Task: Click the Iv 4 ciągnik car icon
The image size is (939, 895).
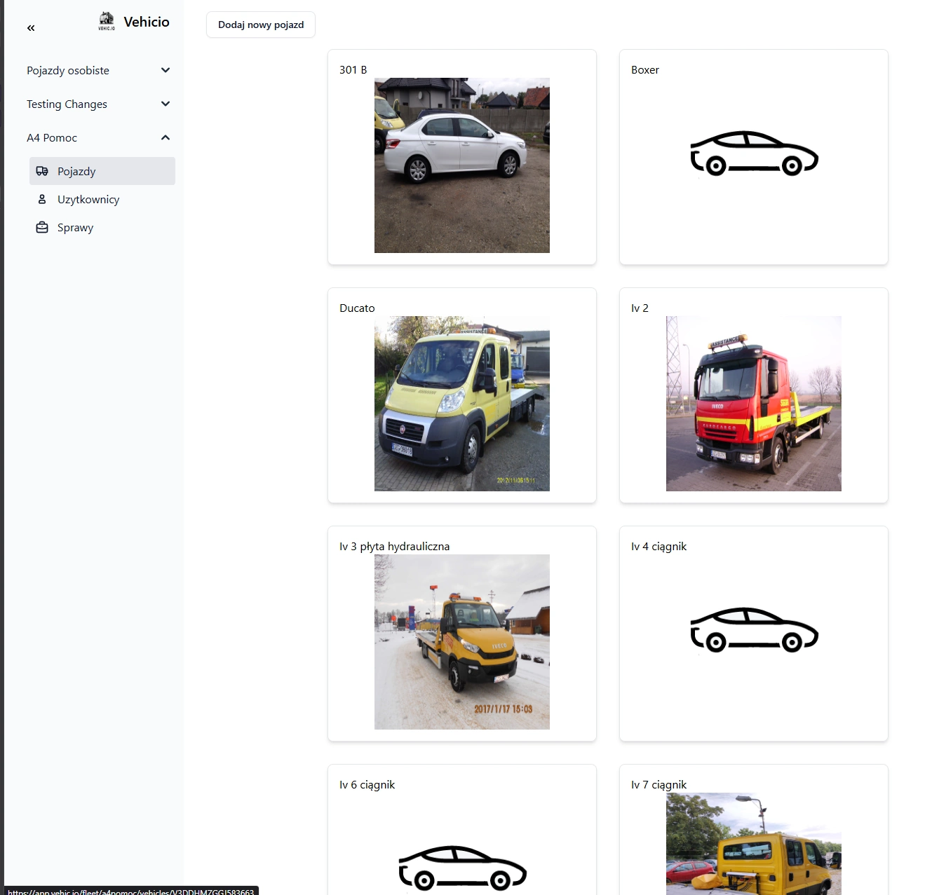Action: 754,630
